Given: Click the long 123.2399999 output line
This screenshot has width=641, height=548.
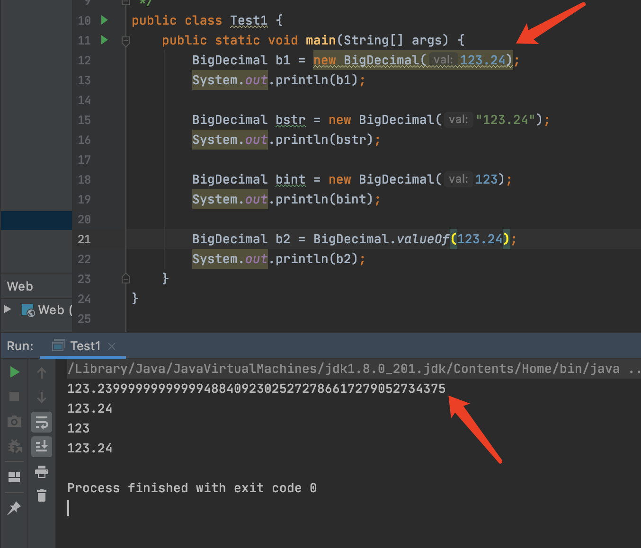Looking at the screenshot, I should (x=256, y=389).
